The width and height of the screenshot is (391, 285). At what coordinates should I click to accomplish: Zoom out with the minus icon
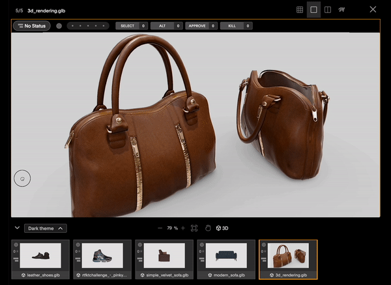tap(160, 228)
